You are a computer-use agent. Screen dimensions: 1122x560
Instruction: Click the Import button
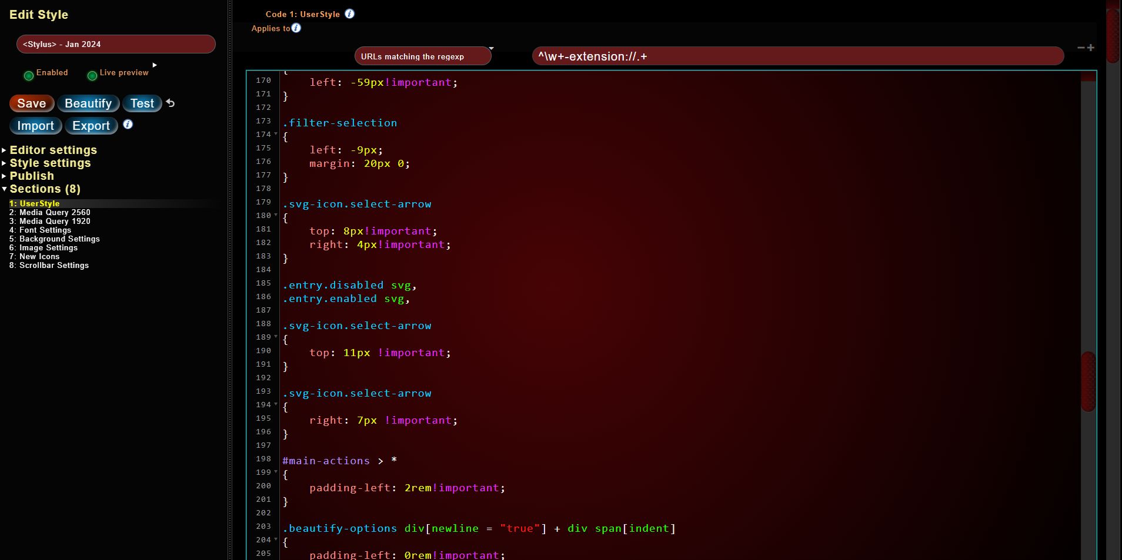35,126
